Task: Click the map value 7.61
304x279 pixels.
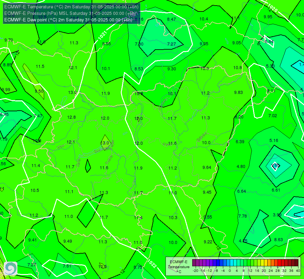Action: [x=67, y=266]
